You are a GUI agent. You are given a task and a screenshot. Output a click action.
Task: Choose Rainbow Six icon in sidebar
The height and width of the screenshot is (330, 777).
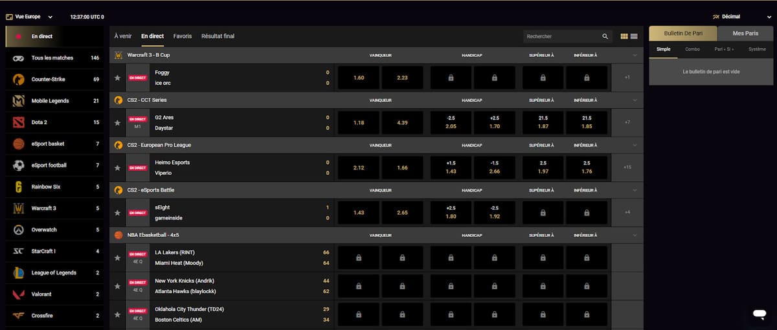[19, 187]
